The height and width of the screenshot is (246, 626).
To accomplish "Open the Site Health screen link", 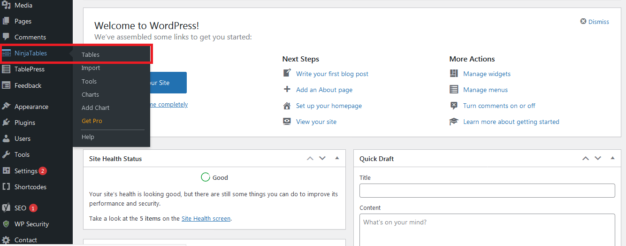I will point(206,218).
